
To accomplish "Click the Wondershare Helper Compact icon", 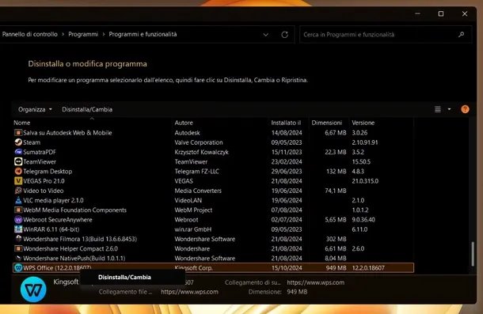I will 18,248.
